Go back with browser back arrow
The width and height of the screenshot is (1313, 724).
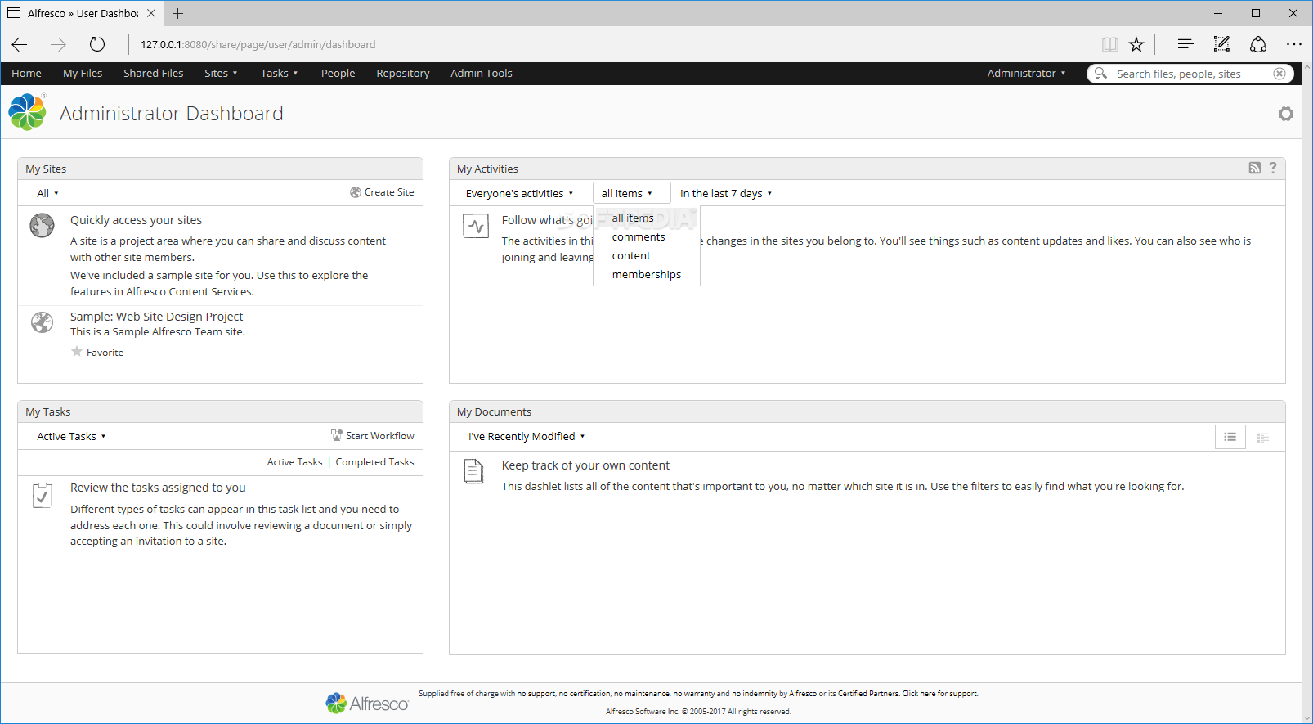click(x=20, y=44)
